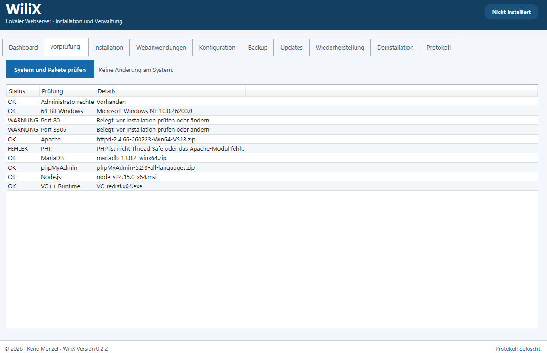Image resolution: width=547 pixels, height=353 pixels.
Task: Click Microsoft Windows NT 10.0.26200.0 detail
Action: (145, 111)
